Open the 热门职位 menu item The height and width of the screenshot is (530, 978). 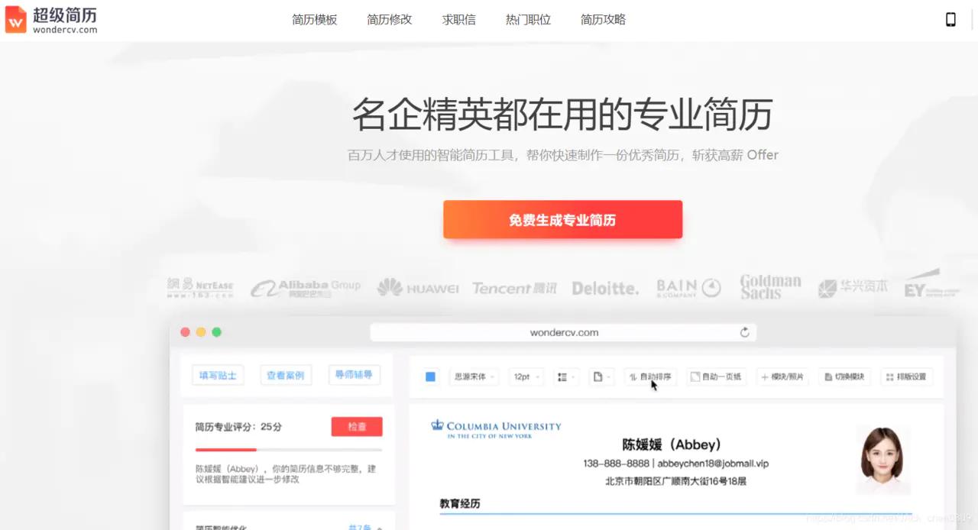[x=527, y=20]
